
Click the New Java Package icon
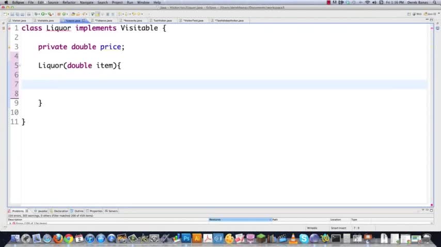point(59,14)
